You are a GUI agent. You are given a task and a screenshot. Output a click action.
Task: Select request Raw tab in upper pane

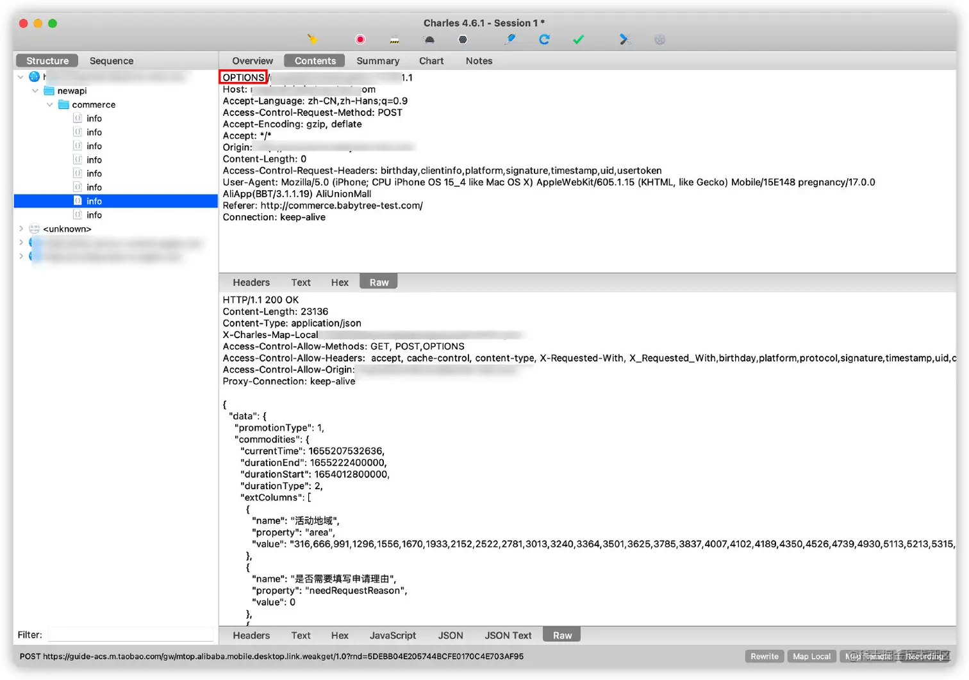(x=379, y=282)
